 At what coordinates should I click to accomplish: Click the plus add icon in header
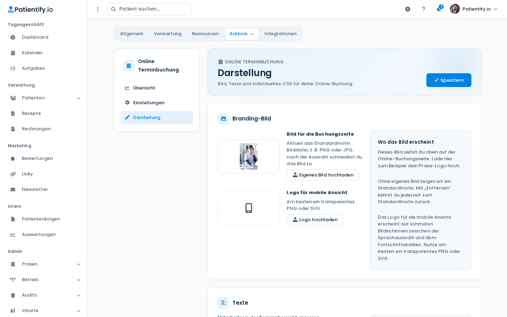[x=408, y=9]
